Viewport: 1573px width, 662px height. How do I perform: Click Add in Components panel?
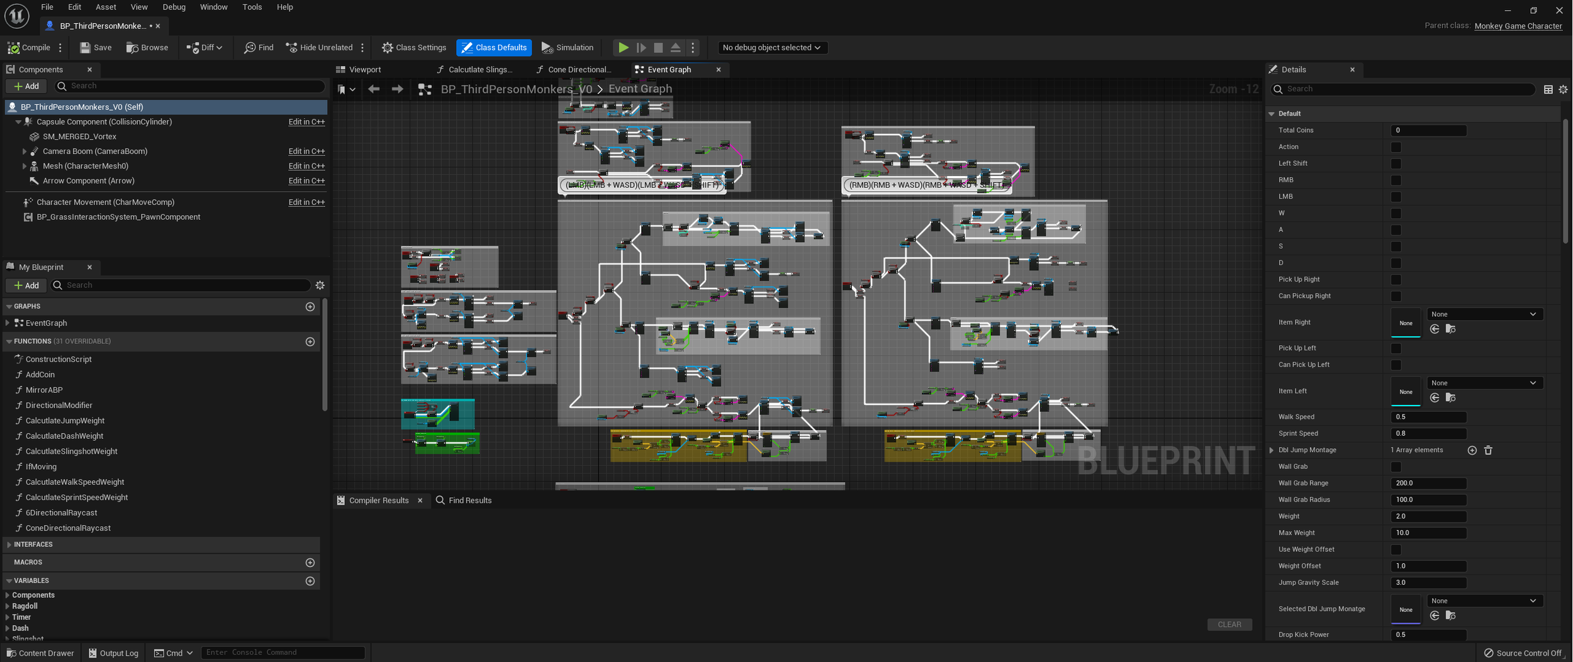click(x=26, y=86)
